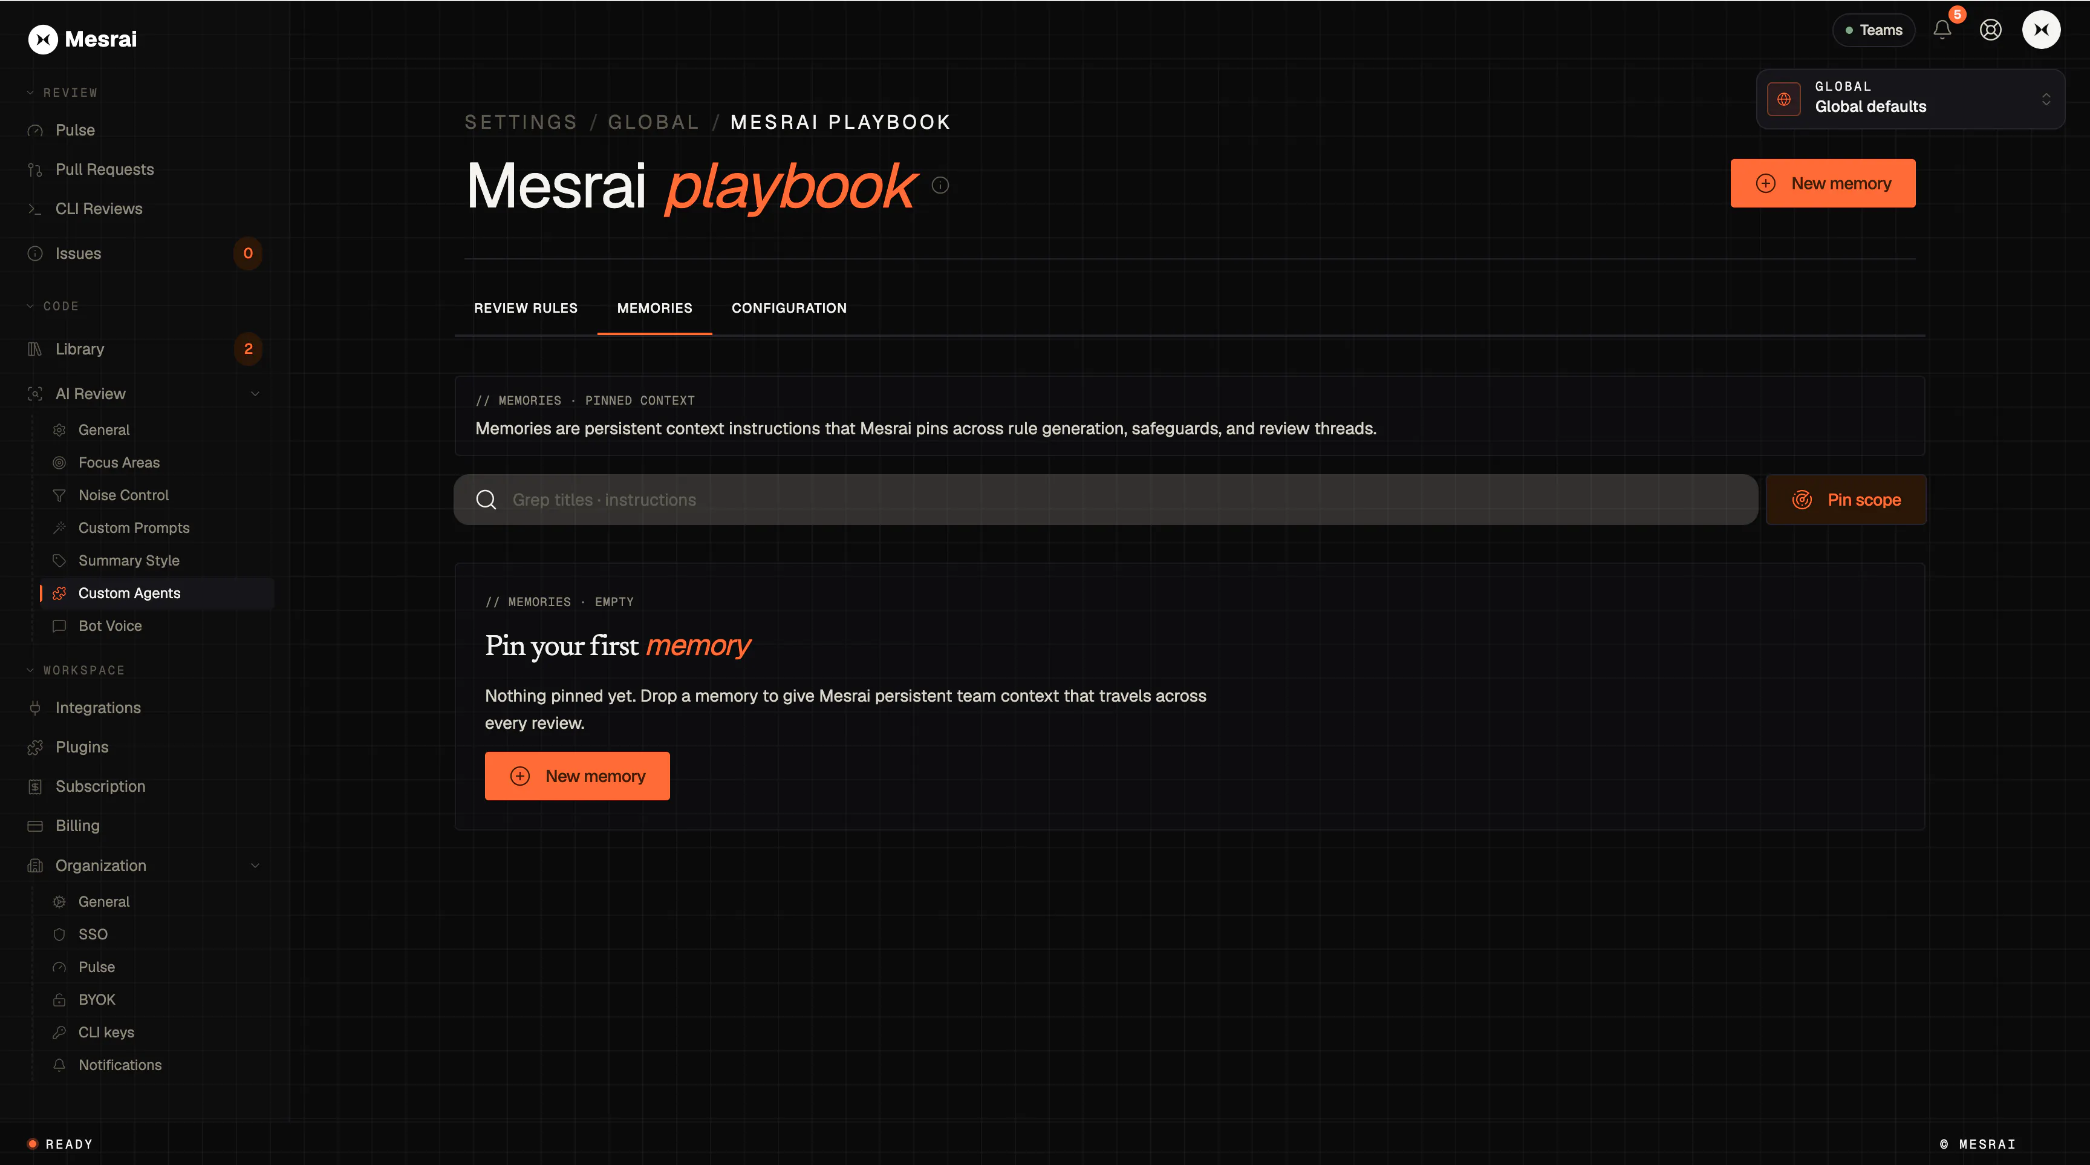Open Organization Pulse settings

point(97,967)
